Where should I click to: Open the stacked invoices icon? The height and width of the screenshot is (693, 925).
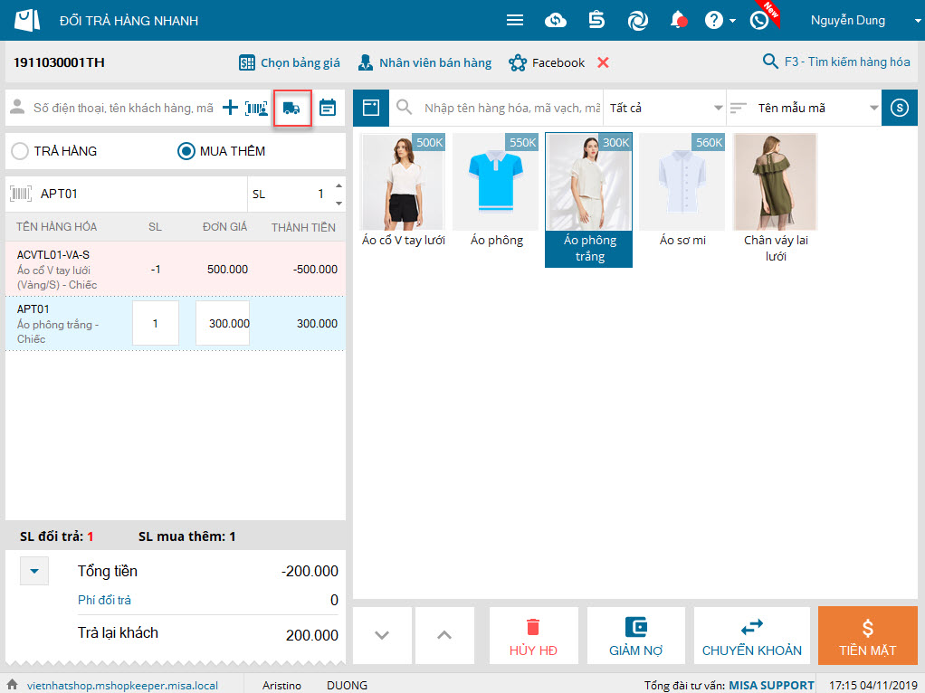click(596, 21)
